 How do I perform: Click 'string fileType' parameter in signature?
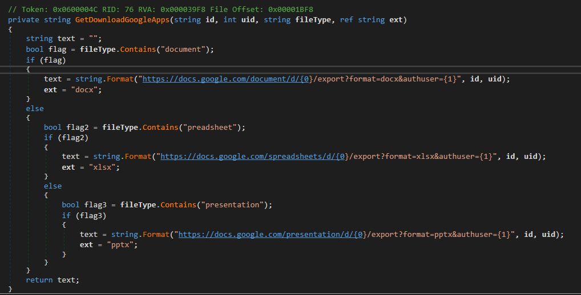[297, 20]
